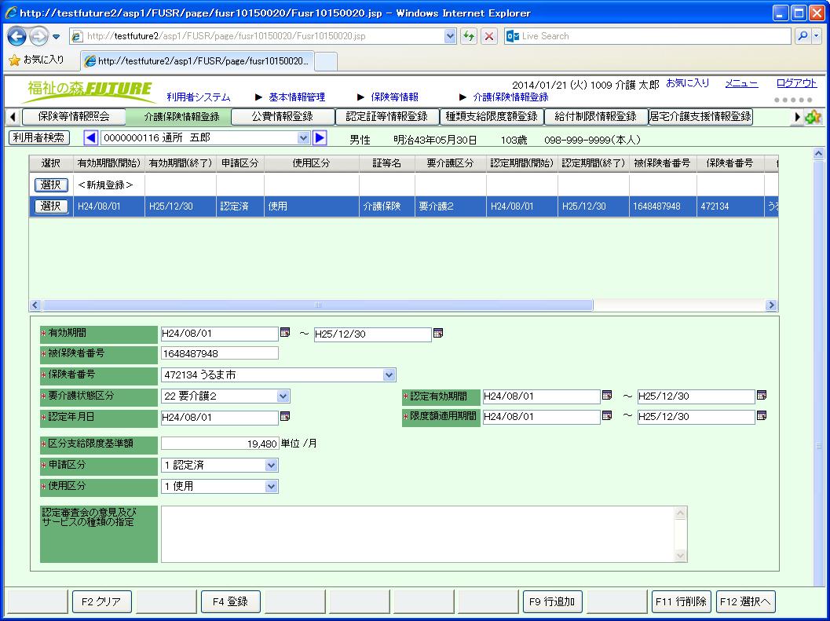Click the green star icon beside tabs
This screenshot has width=830, height=621.
(x=813, y=117)
